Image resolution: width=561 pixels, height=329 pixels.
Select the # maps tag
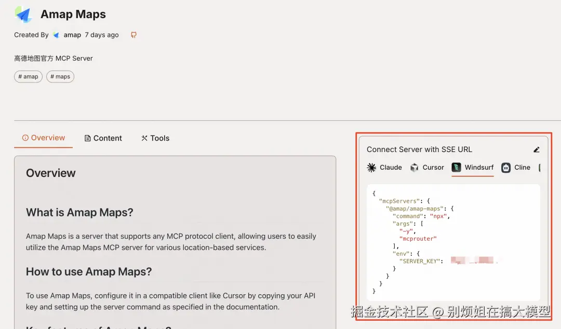[60, 76]
